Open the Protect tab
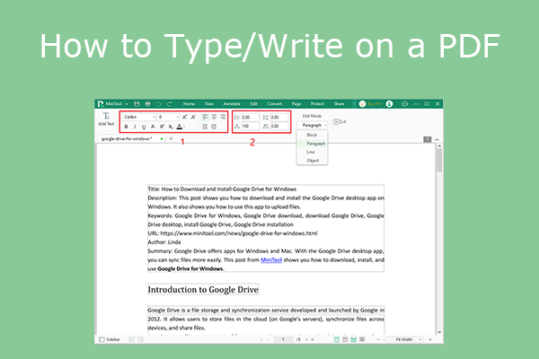The image size is (539, 359). (317, 104)
